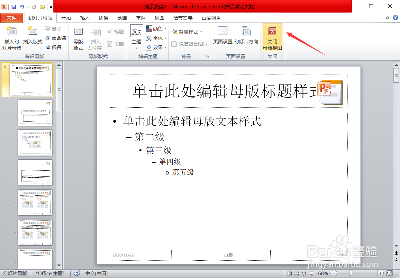
Task: Switch to the 切换 tab
Action: point(104,18)
